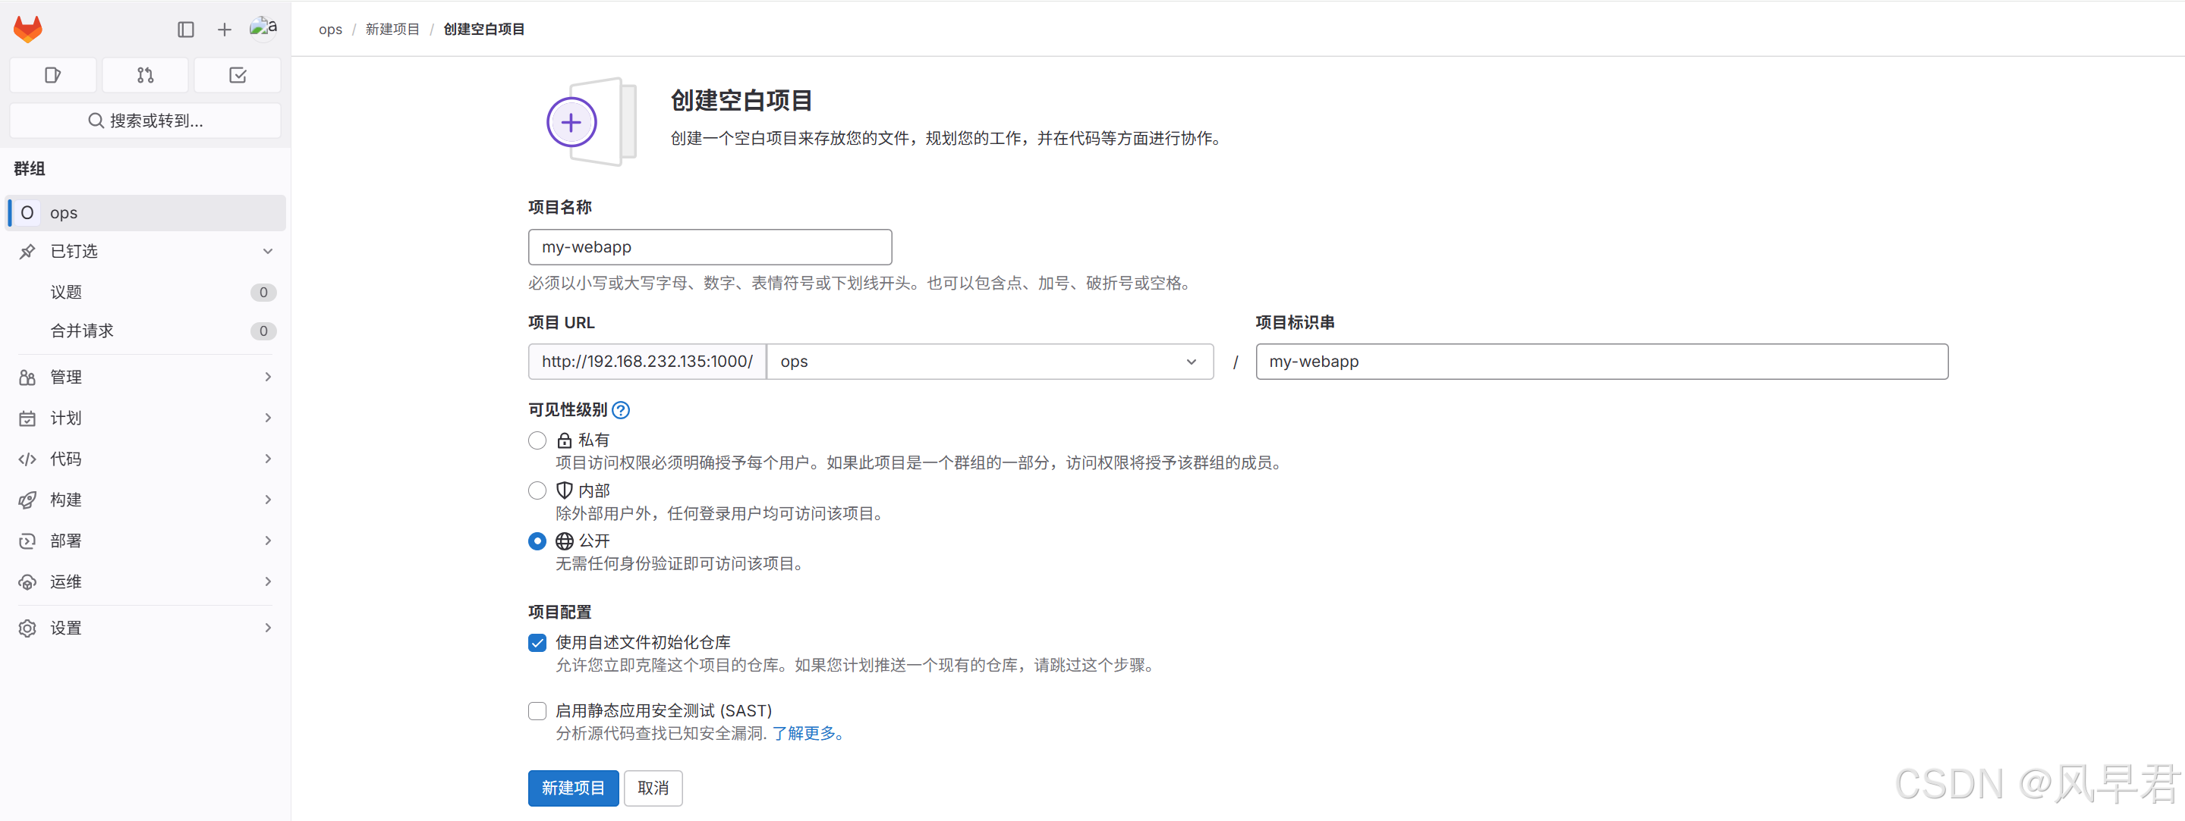Select the 私有 private visibility radio
Viewport: 2185px width, 821px height.
(537, 440)
